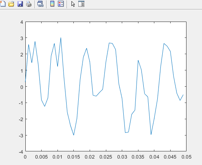Screen dimensions: 202x165
Task: Click the x-axis label 0.035
Action: (138, 157)
